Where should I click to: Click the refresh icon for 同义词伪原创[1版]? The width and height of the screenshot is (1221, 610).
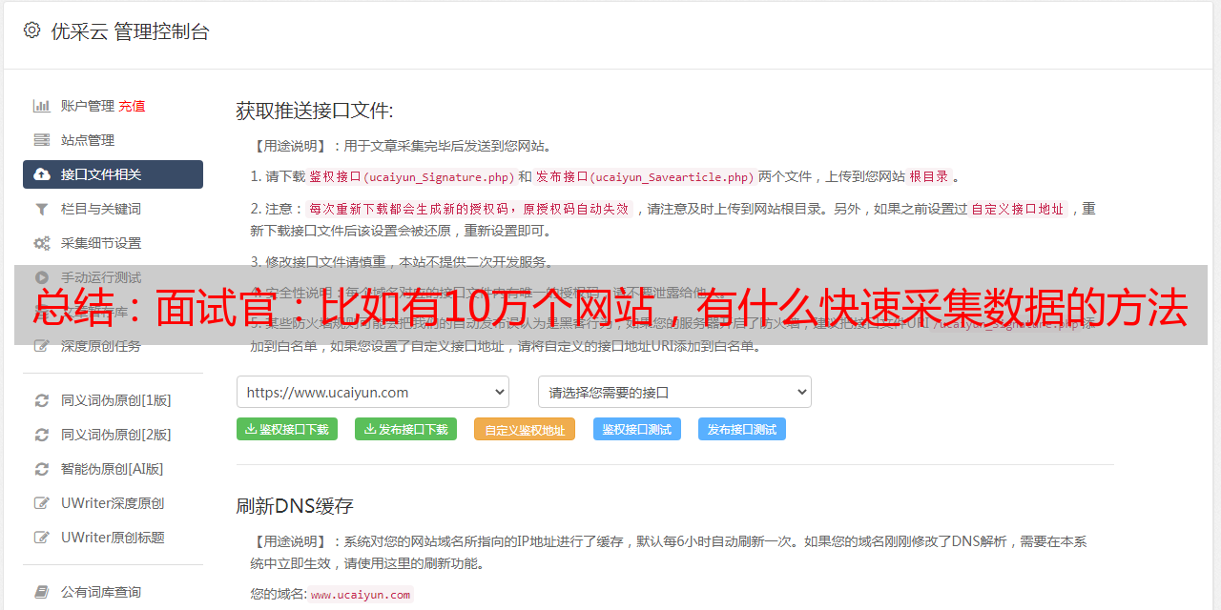[x=42, y=400]
